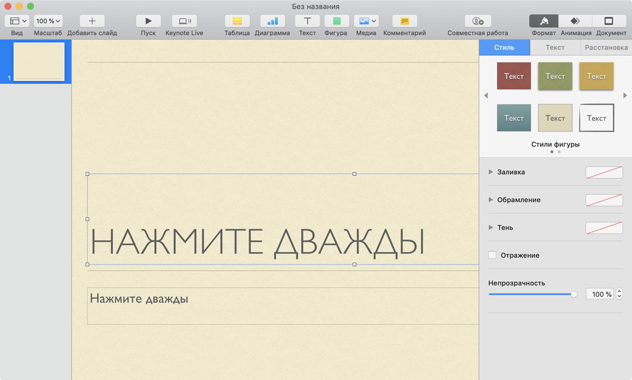The width and height of the screenshot is (632, 380).
Task: Apply the white outlined Текст shape style
Action: [x=597, y=118]
